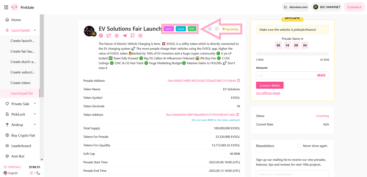Copy the presale address with copy icon
Screen dimensions: 367x177
239,81
